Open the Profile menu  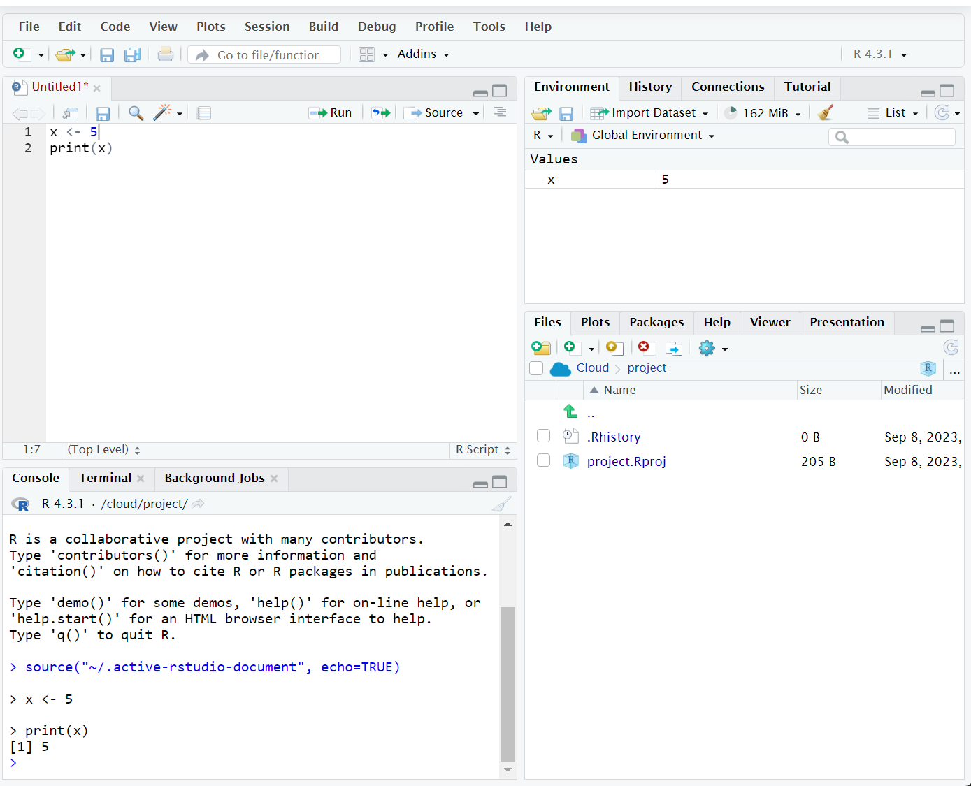pos(434,27)
